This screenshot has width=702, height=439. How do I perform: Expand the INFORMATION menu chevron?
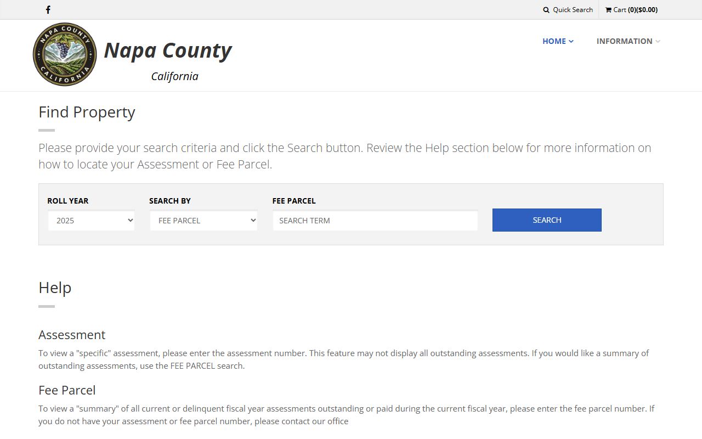click(x=658, y=41)
